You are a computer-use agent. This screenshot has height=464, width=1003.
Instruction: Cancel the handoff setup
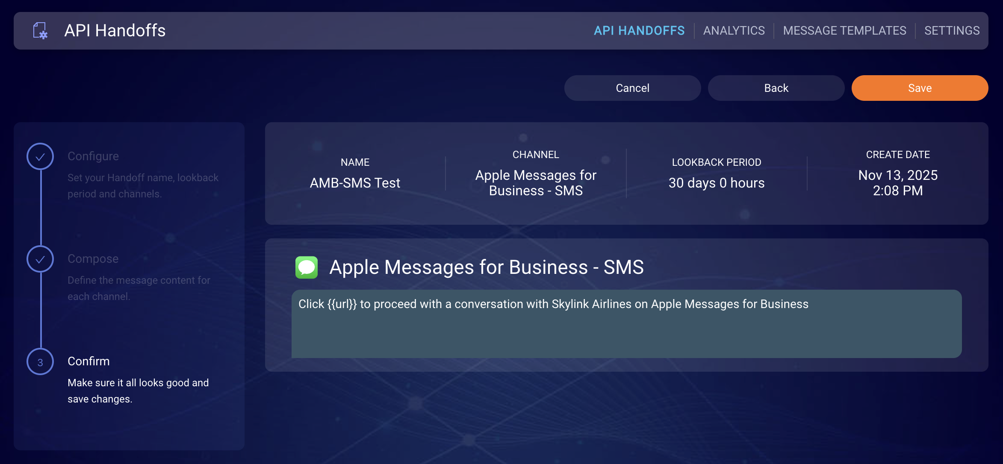click(632, 88)
